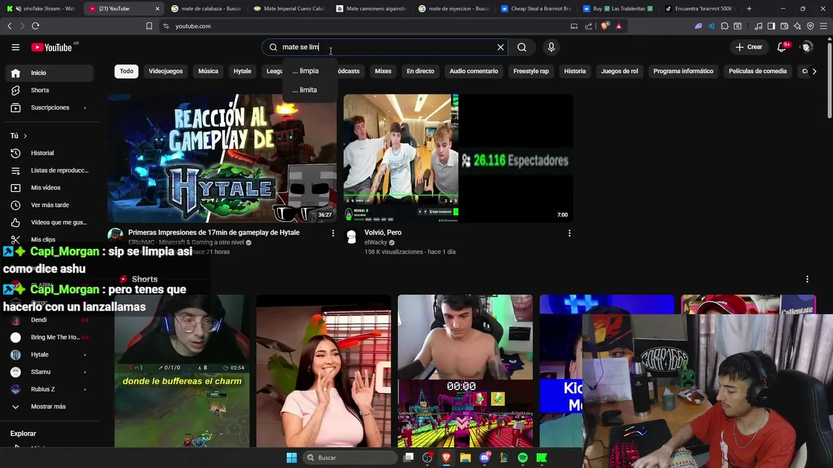The width and height of the screenshot is (833, 468).
Task: Open the elWacky channel name
Action: coord(376,242)
